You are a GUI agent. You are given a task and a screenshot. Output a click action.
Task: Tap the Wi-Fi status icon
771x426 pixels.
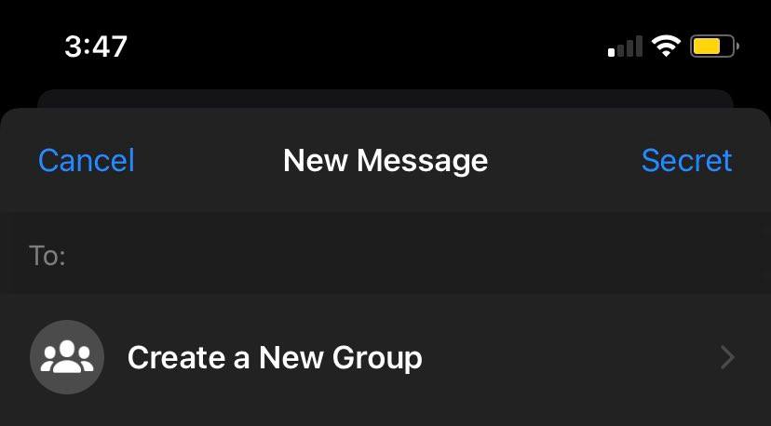(666, 47)
